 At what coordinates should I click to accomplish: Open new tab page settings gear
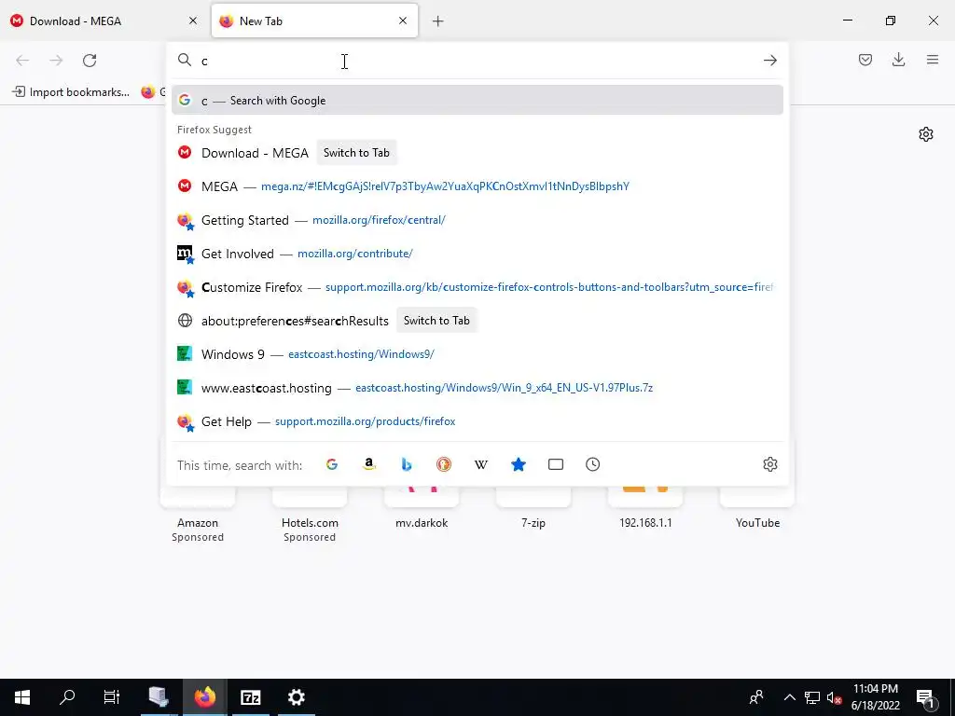pyautogui.click(x=926, y=134)
